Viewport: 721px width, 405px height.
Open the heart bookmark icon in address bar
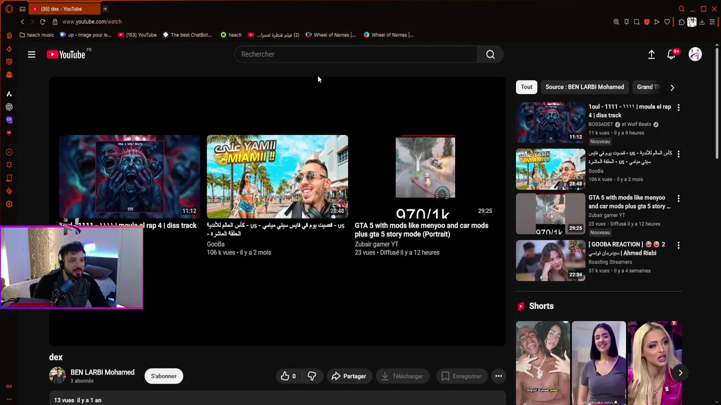pyautogui.click(x=667, y=22)
